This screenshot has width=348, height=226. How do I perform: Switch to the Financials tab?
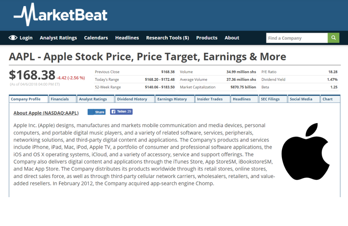point(60,99)
